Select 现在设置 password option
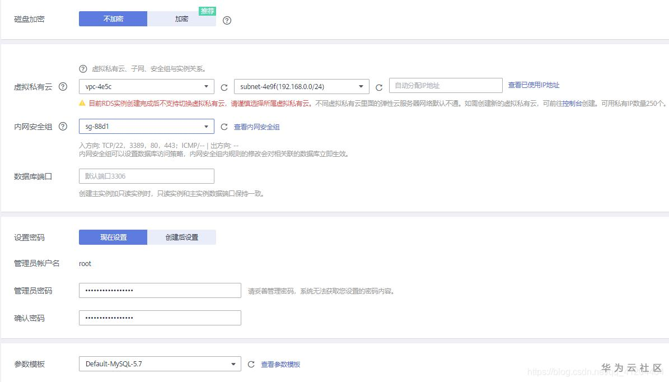This screenshot has width=669, height=382. click(113, 237)
